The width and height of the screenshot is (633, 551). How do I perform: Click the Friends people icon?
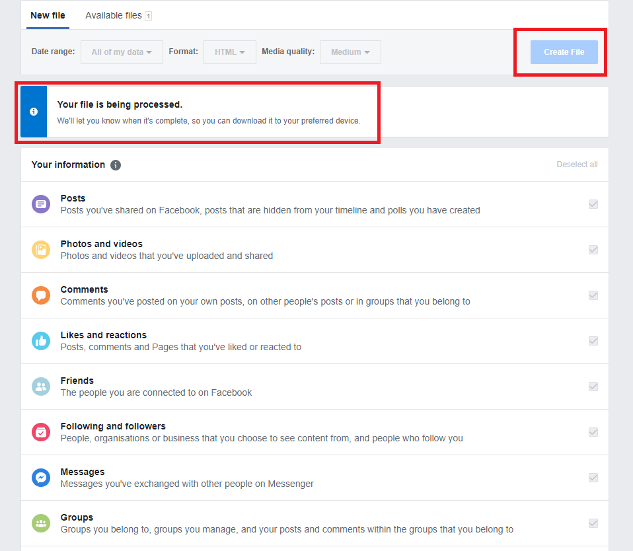tap(41, 386)
